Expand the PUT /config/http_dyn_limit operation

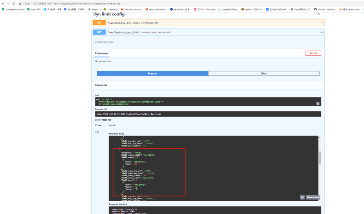click(322, 23)
